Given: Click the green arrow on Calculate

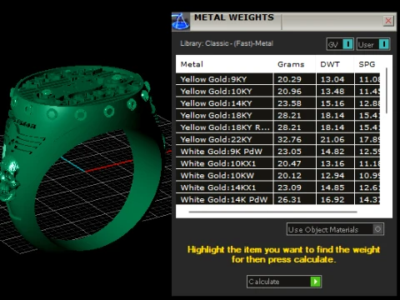Looking at the screenshot, I should (316, 282).
